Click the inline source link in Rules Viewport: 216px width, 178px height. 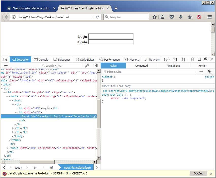pyautogui.click(x=209, y=77)
